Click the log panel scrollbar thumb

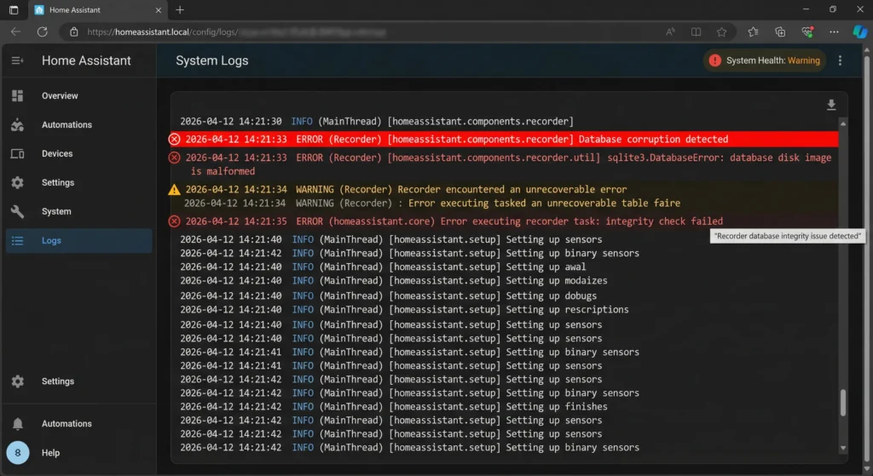pos(843,402)
